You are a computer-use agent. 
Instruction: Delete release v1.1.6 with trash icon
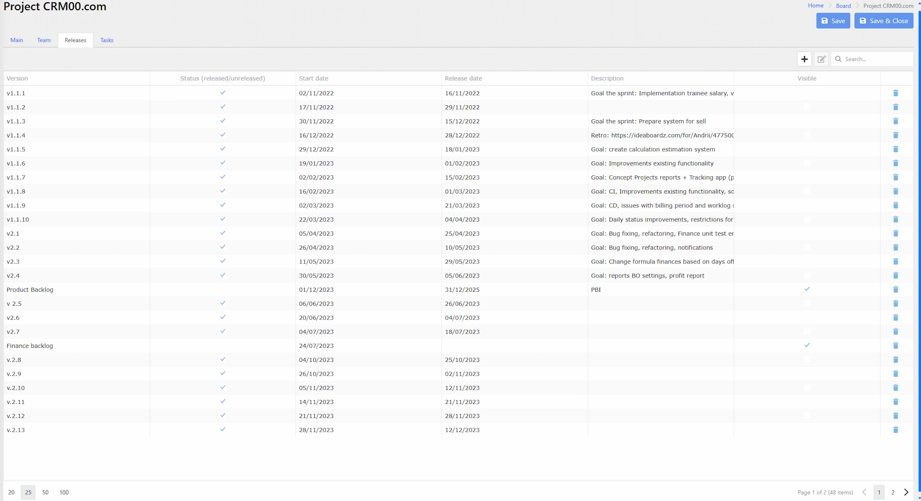point(895,163)
